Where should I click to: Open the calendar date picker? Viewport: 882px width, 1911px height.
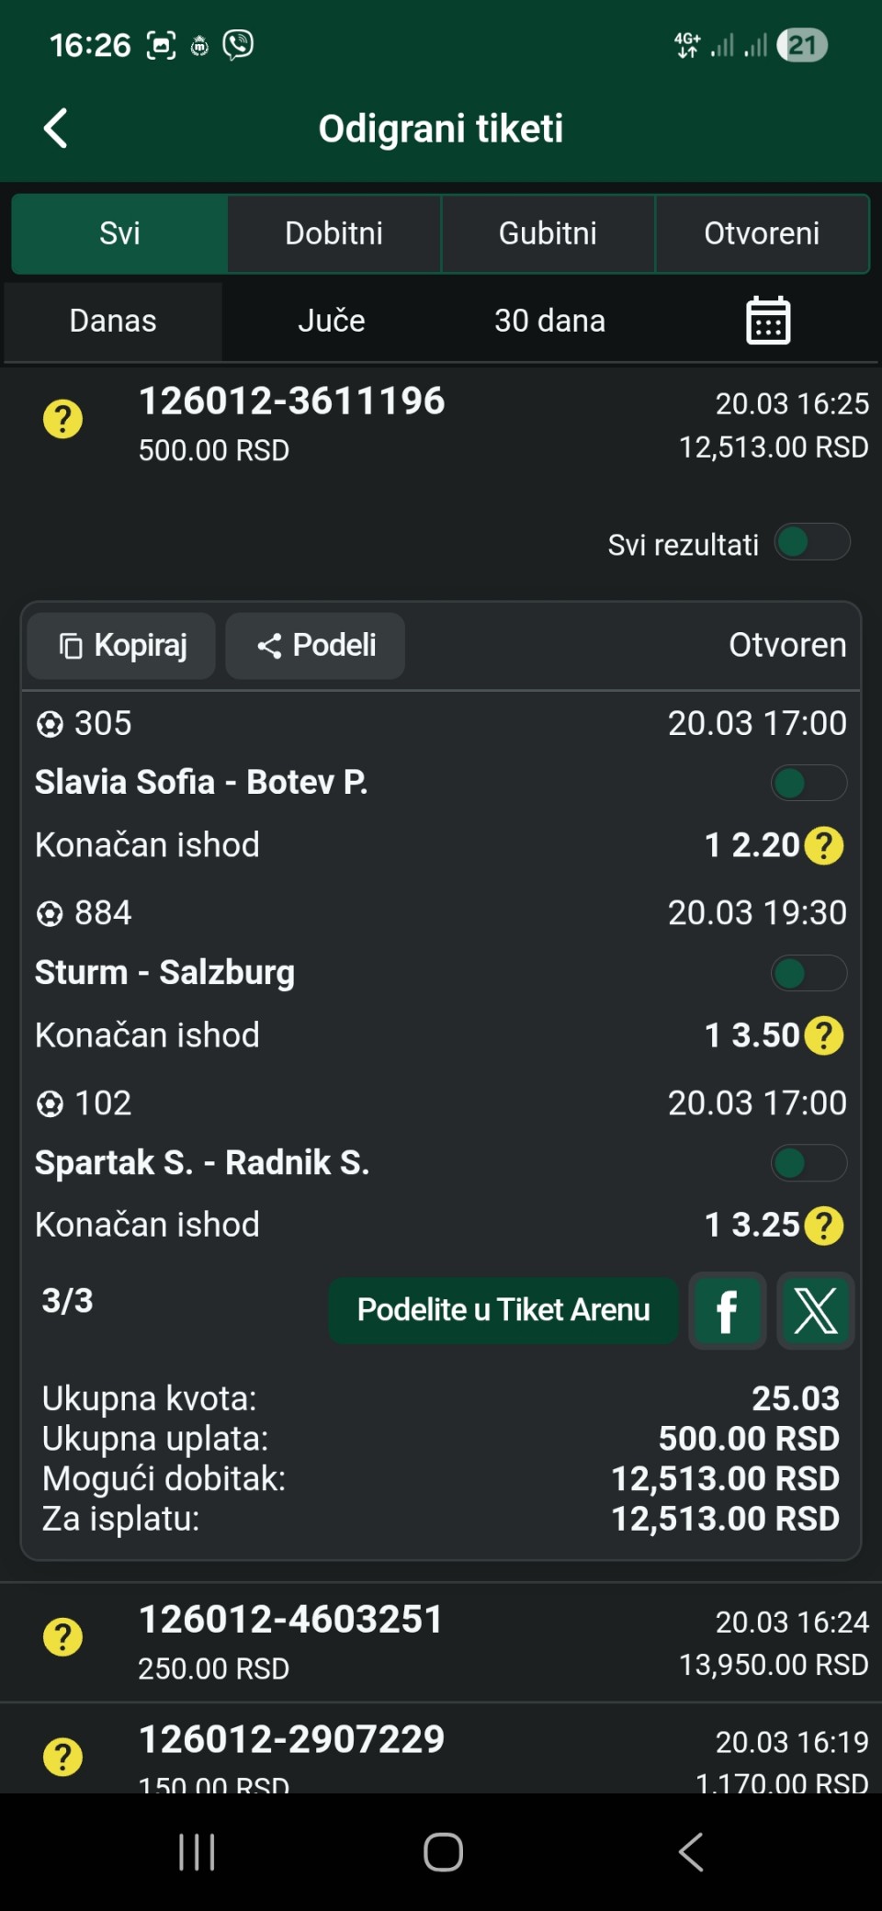click(767, 321)
